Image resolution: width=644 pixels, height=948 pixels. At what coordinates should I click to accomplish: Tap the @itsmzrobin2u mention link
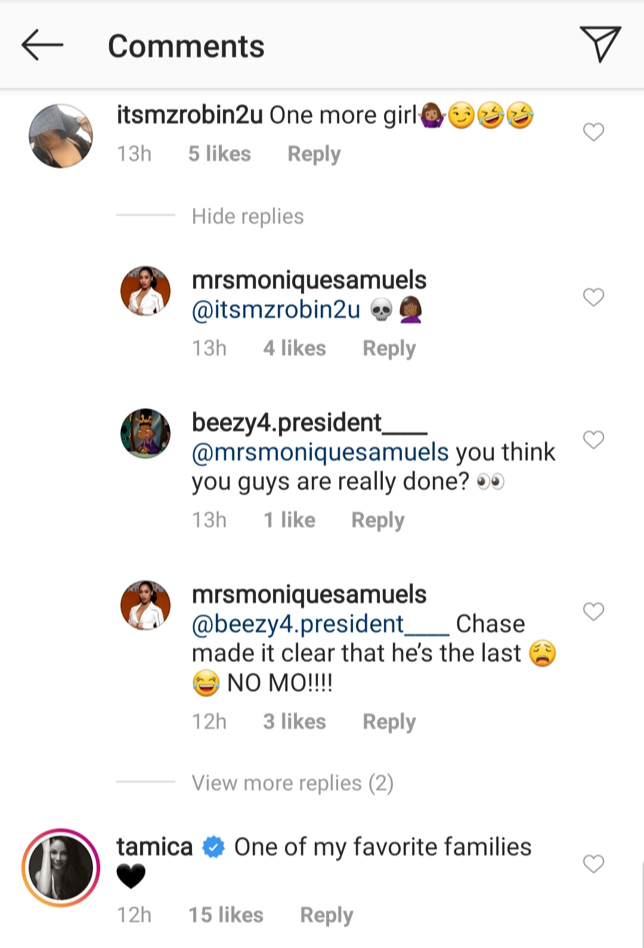[276, 310]
